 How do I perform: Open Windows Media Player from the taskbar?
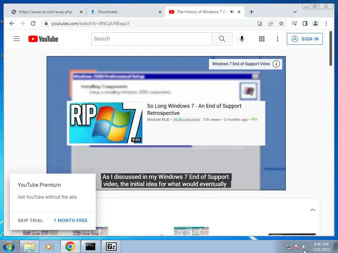click(x=49, y=246)
